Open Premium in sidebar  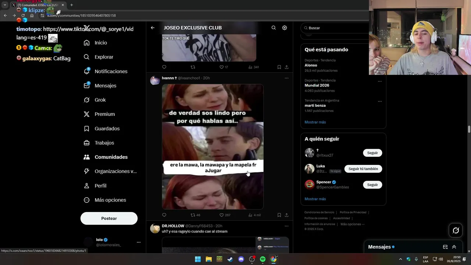click(x=99, y=114)
